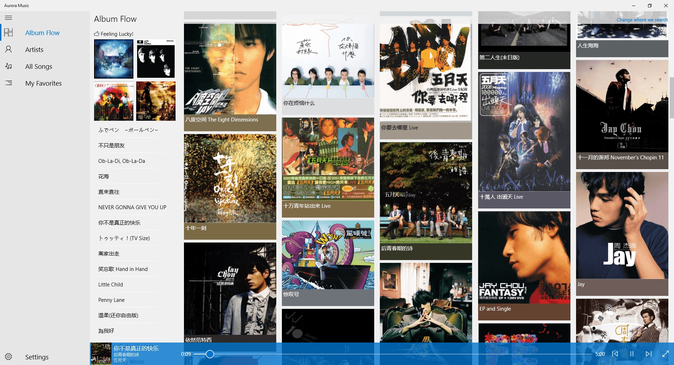Select Artists in the navigation pane
The width and height of the screenshot is (674, 365).
point(34,49)
